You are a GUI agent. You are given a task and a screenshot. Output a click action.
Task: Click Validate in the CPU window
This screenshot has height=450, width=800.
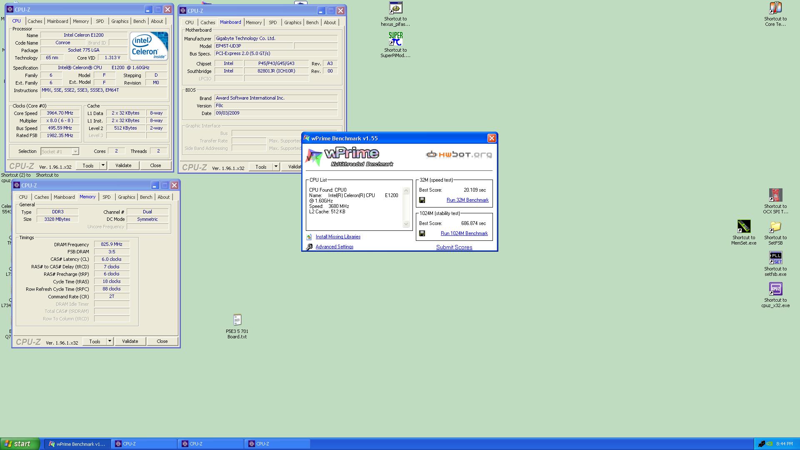click(x=123, y=166)
